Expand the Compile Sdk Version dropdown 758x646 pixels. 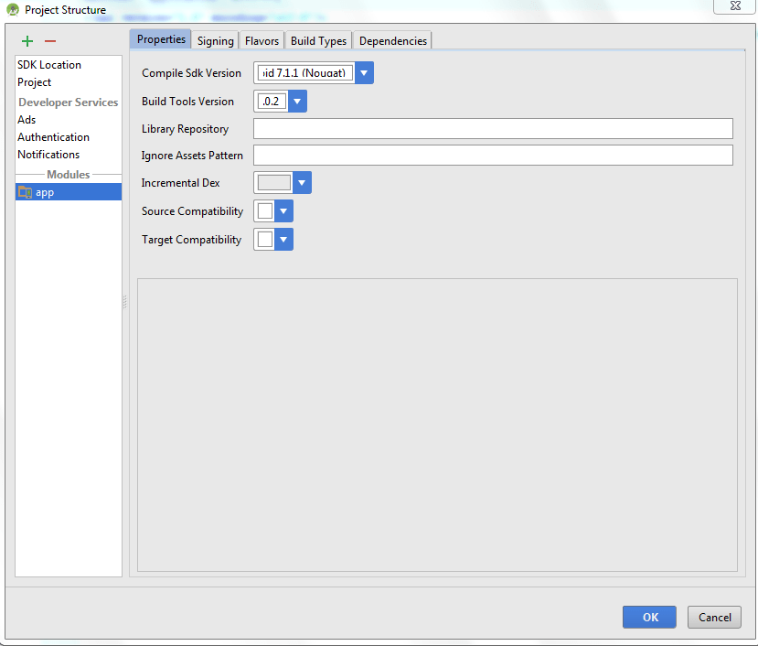(x=364, y=73)
